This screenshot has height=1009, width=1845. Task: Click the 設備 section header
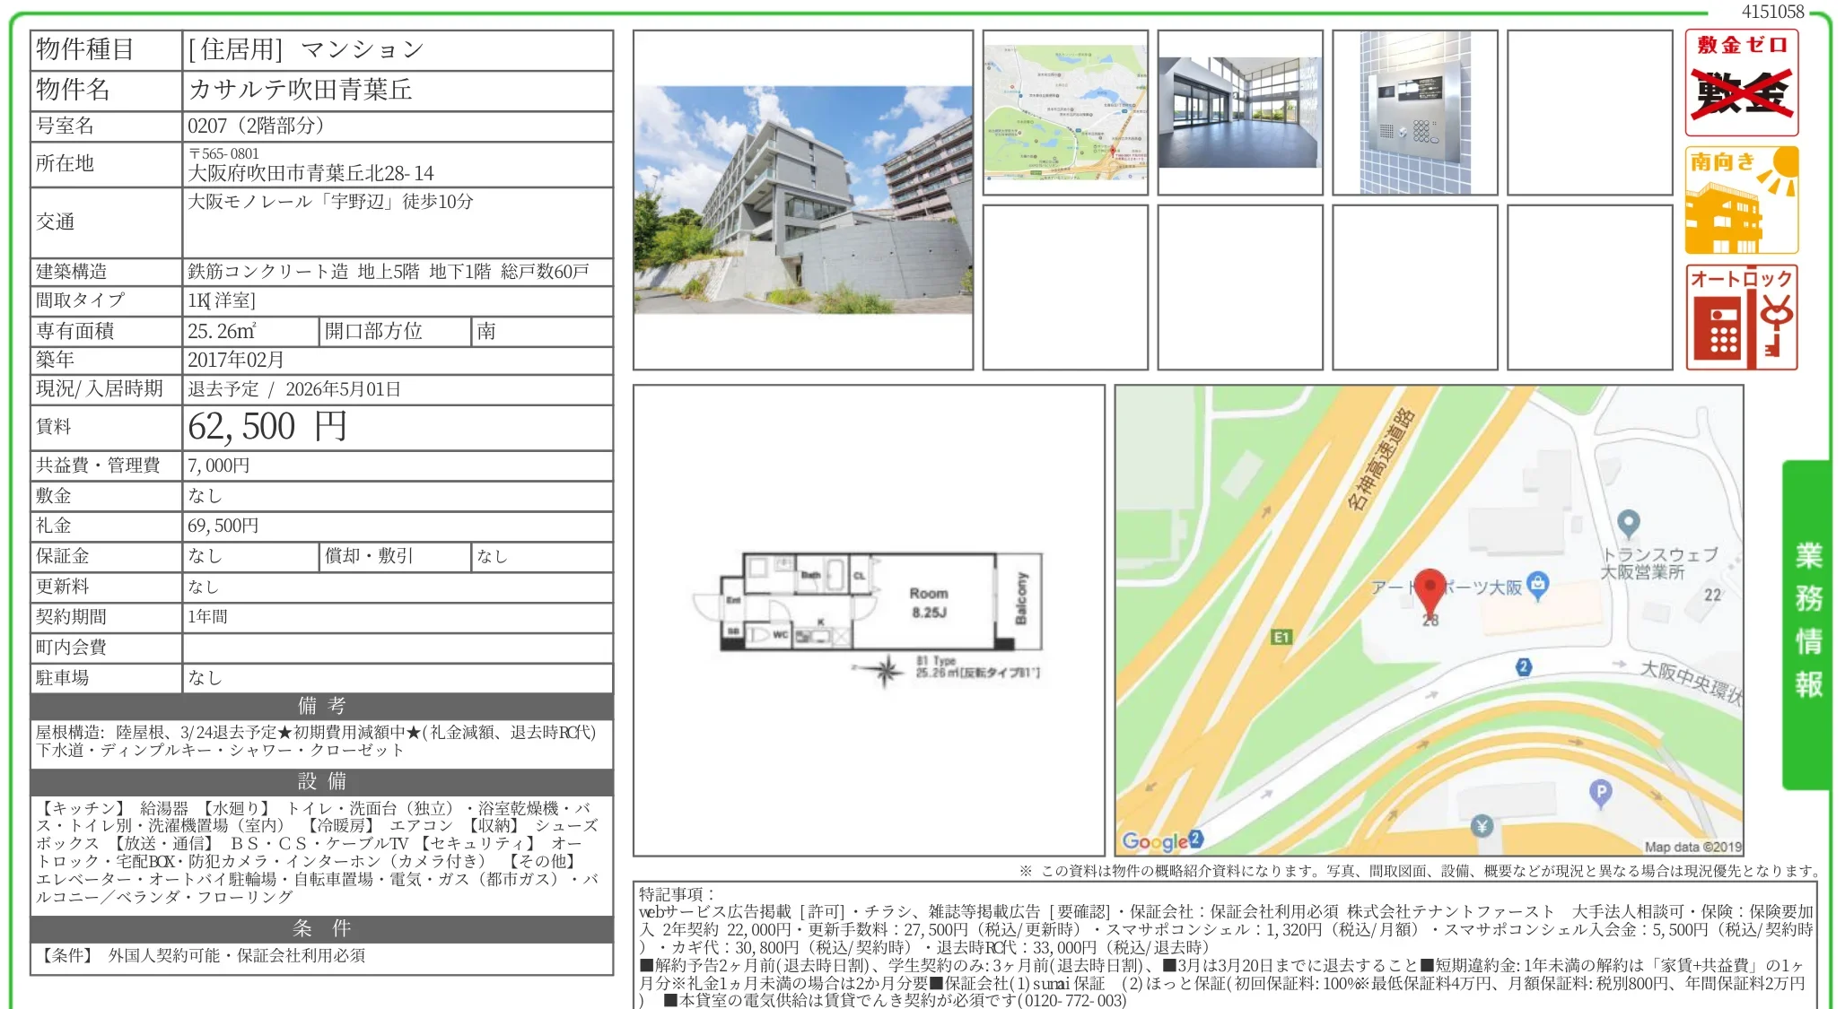[321, 781]
